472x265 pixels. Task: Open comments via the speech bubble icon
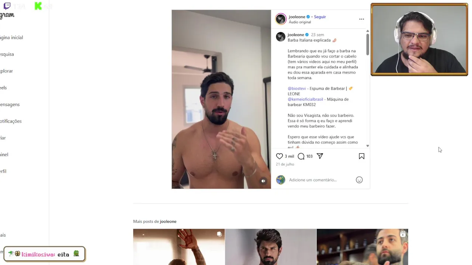[301, 156]
